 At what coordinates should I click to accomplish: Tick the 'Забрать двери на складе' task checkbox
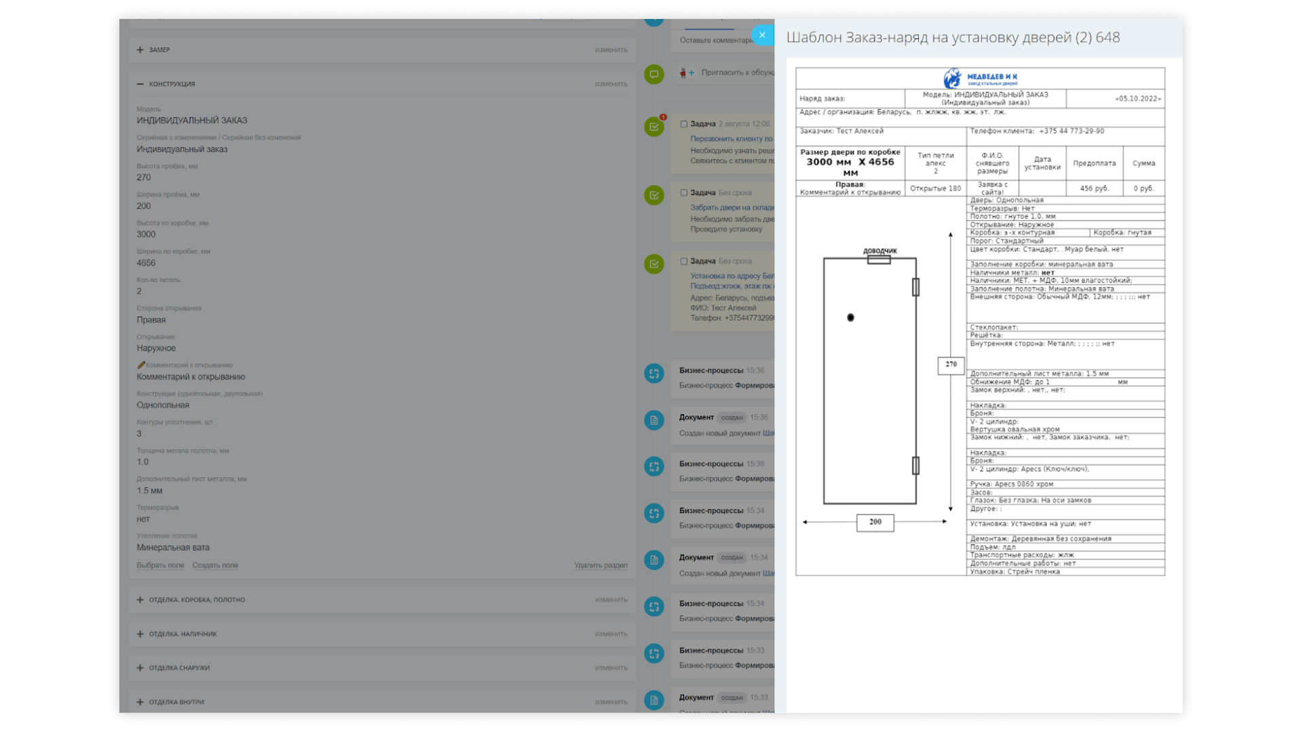(684, 193)
